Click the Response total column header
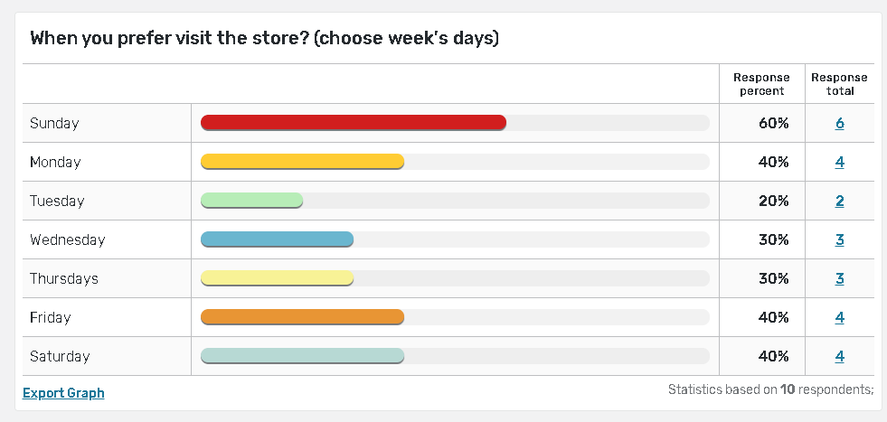Viewport: 887px width, 422px height. click(x=839, y=84)
